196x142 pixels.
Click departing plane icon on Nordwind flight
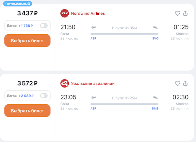tap(93, 27)
